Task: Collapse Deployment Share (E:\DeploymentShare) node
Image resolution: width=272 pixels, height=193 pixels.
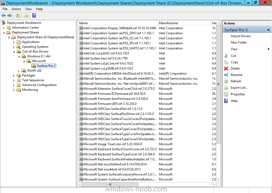Action: point(9,37)
